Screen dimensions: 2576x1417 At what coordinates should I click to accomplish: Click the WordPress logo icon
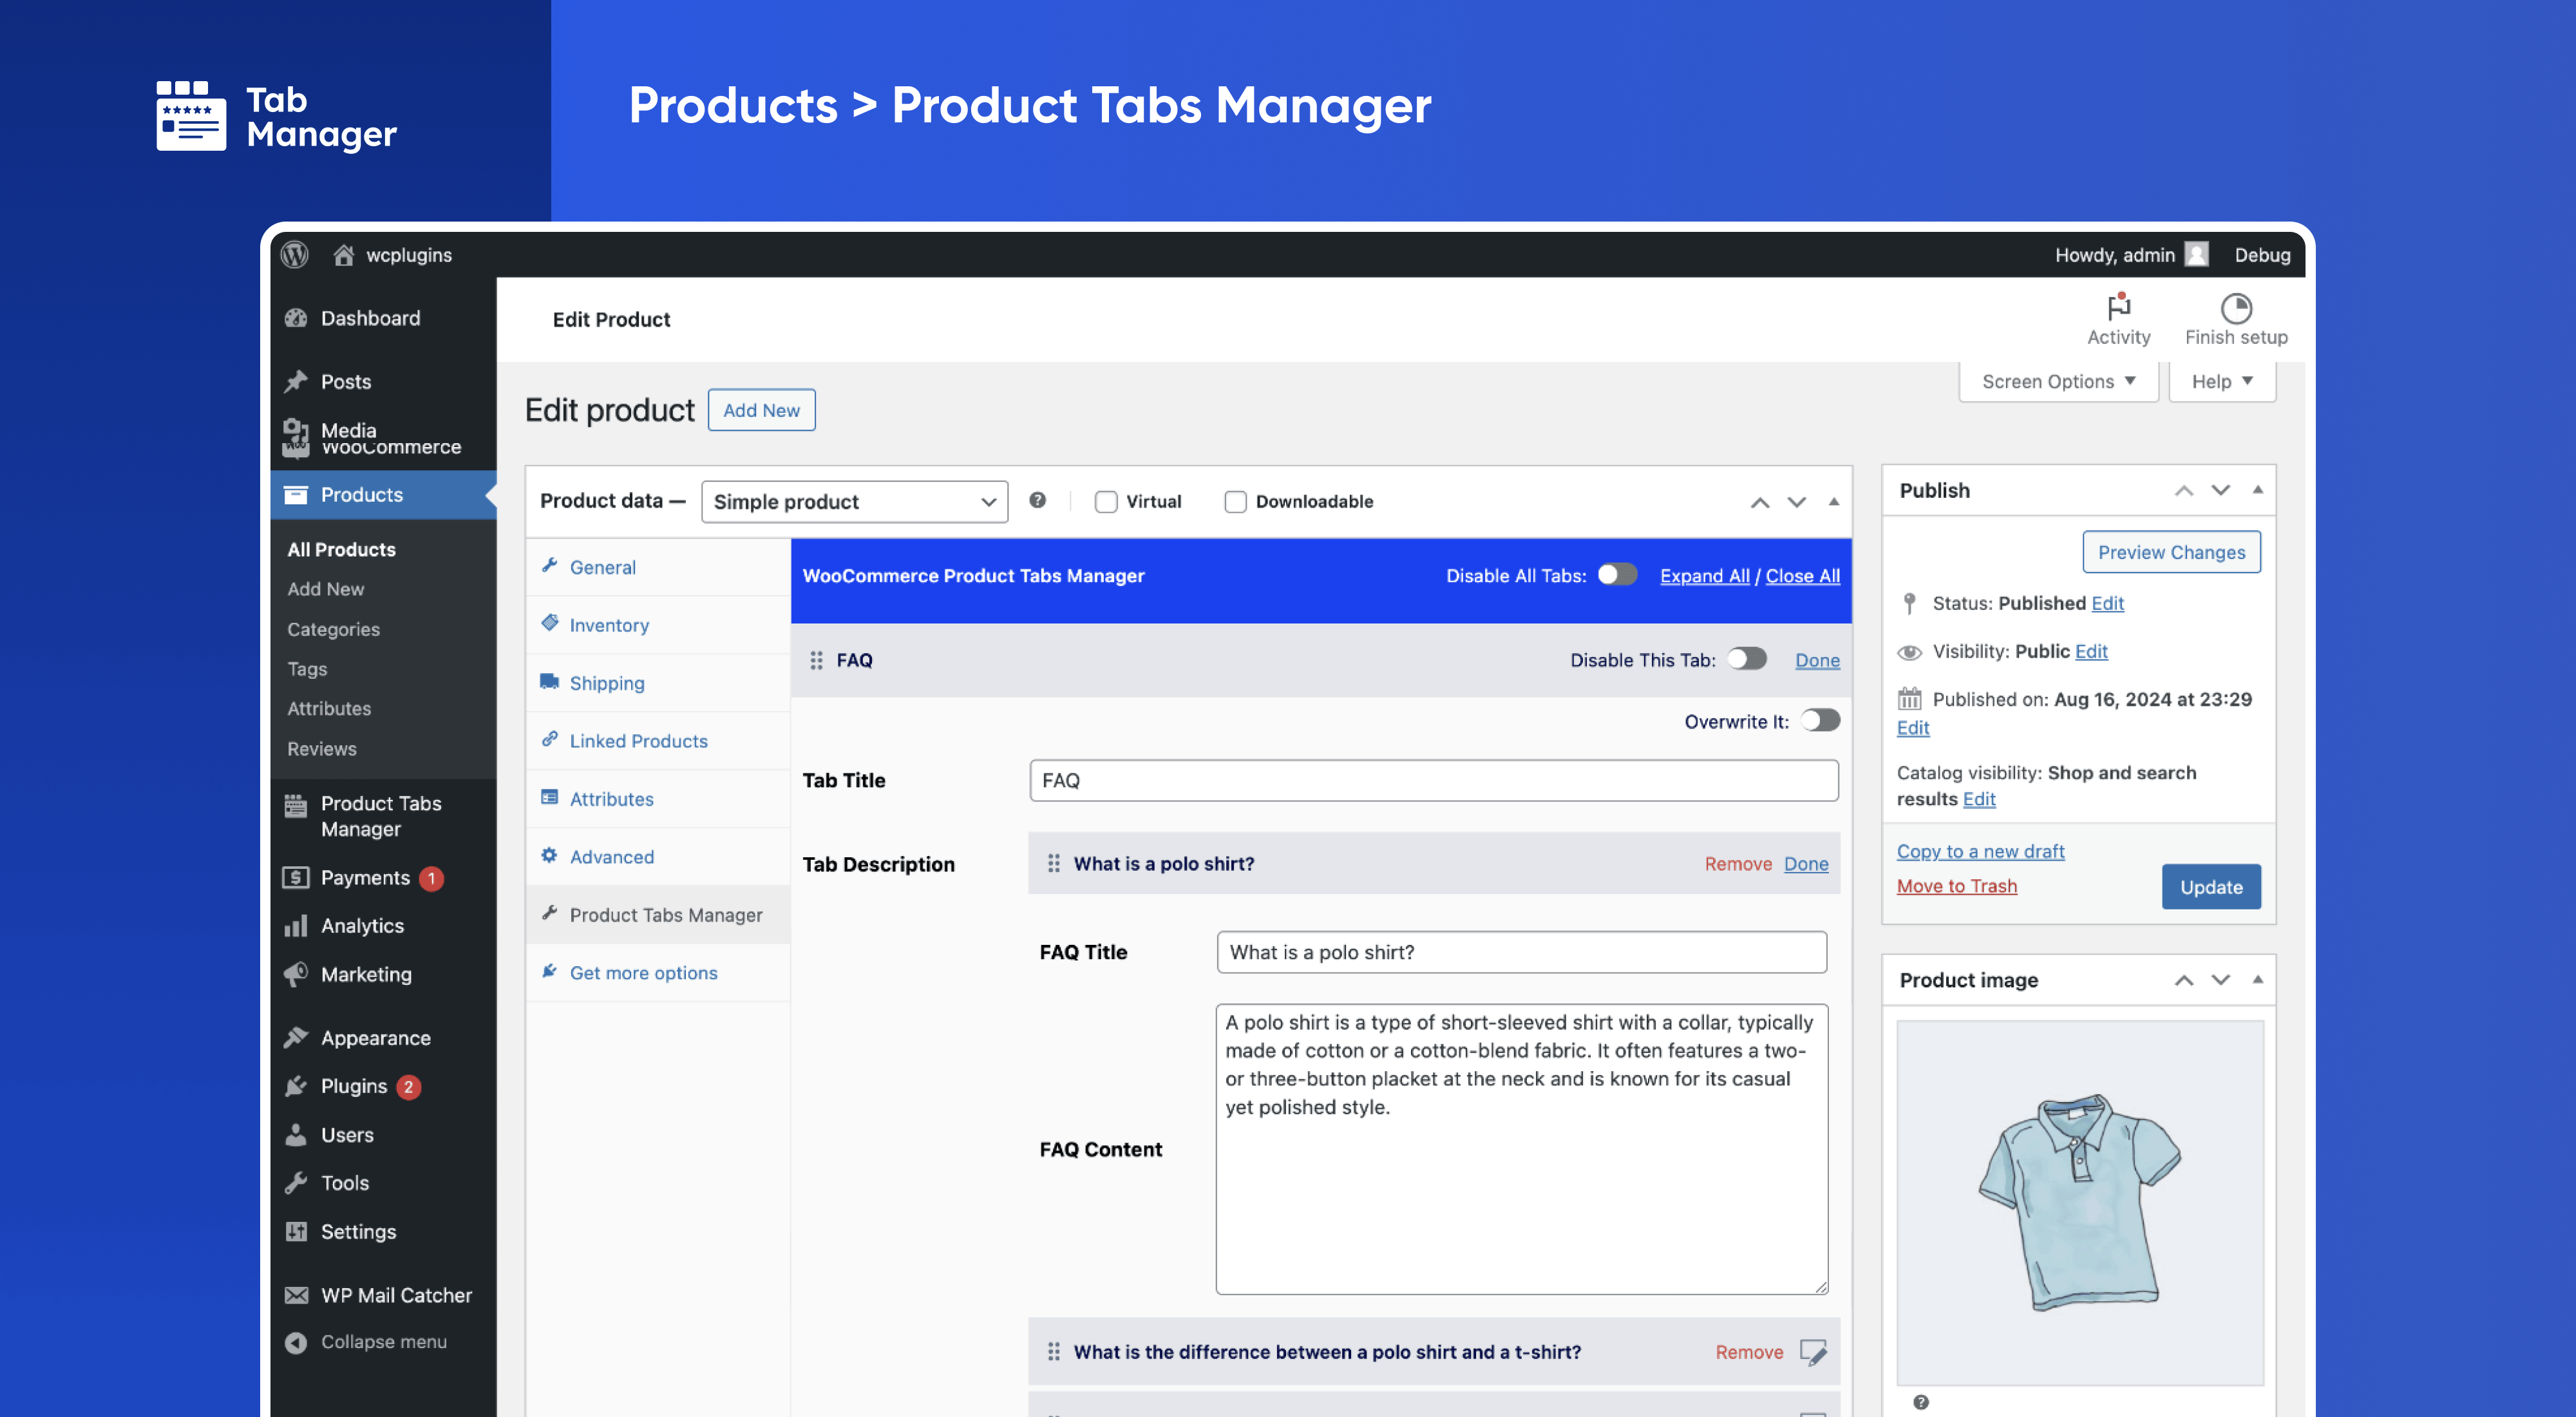(x=294, y=255)
